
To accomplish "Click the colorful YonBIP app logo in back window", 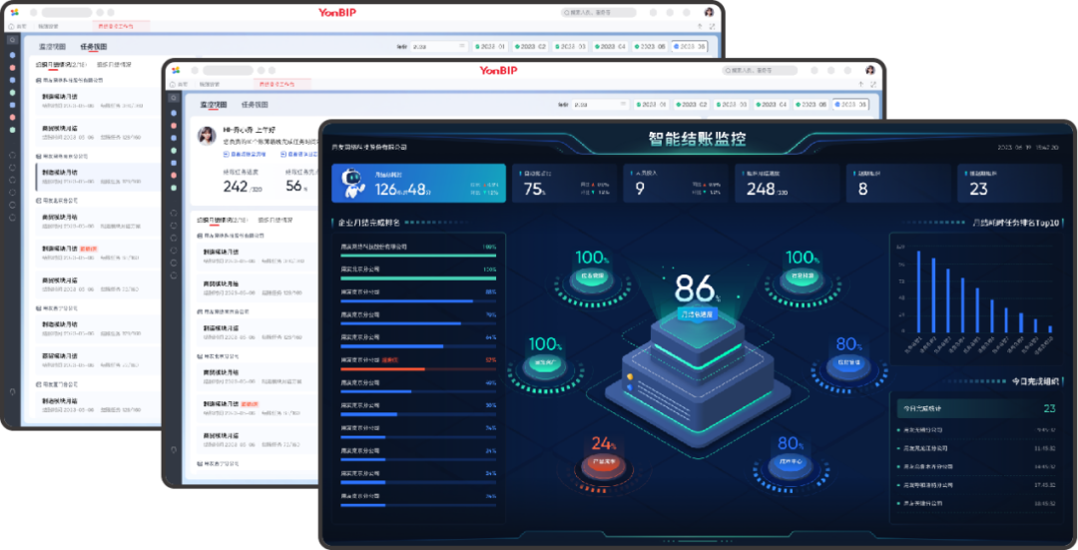I will tap(14, 12).
